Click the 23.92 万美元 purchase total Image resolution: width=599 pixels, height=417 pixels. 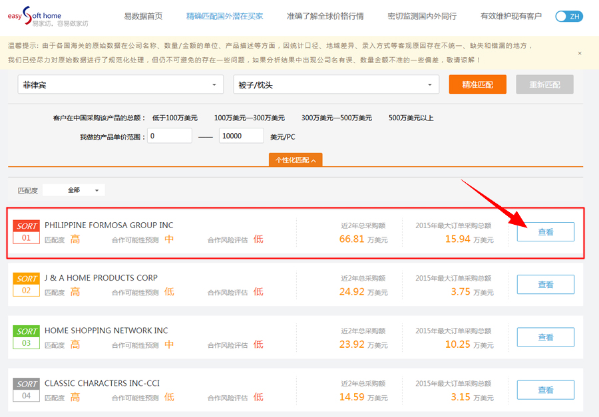[x=363, y=345]
